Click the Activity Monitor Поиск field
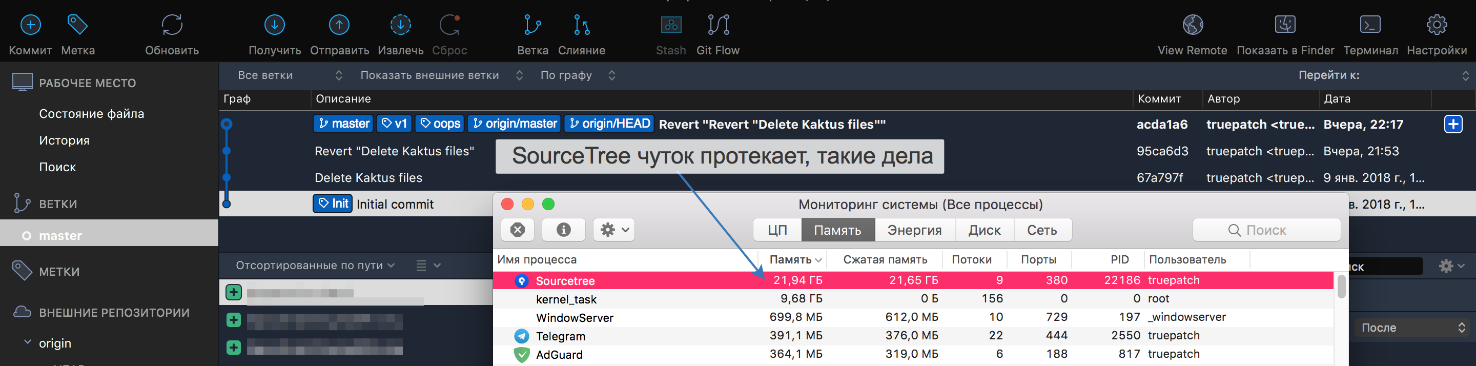 [x=1266, y=230]
